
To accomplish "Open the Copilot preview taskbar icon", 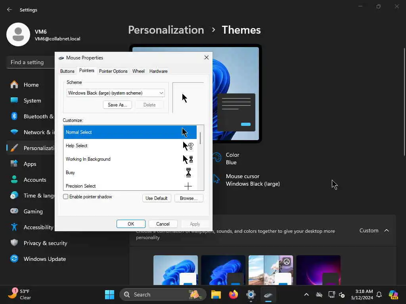I will click(x=393, y=294).
